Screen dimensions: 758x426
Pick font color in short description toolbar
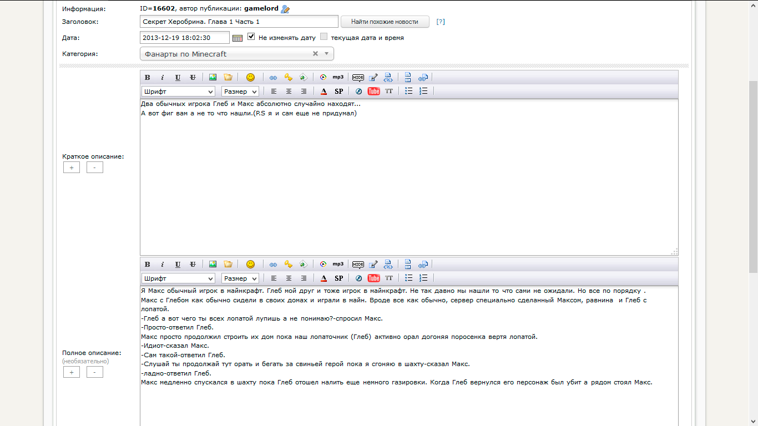tap(324, 92)
